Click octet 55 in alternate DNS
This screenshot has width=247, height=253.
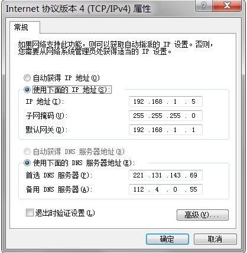[x=193, y=189]
